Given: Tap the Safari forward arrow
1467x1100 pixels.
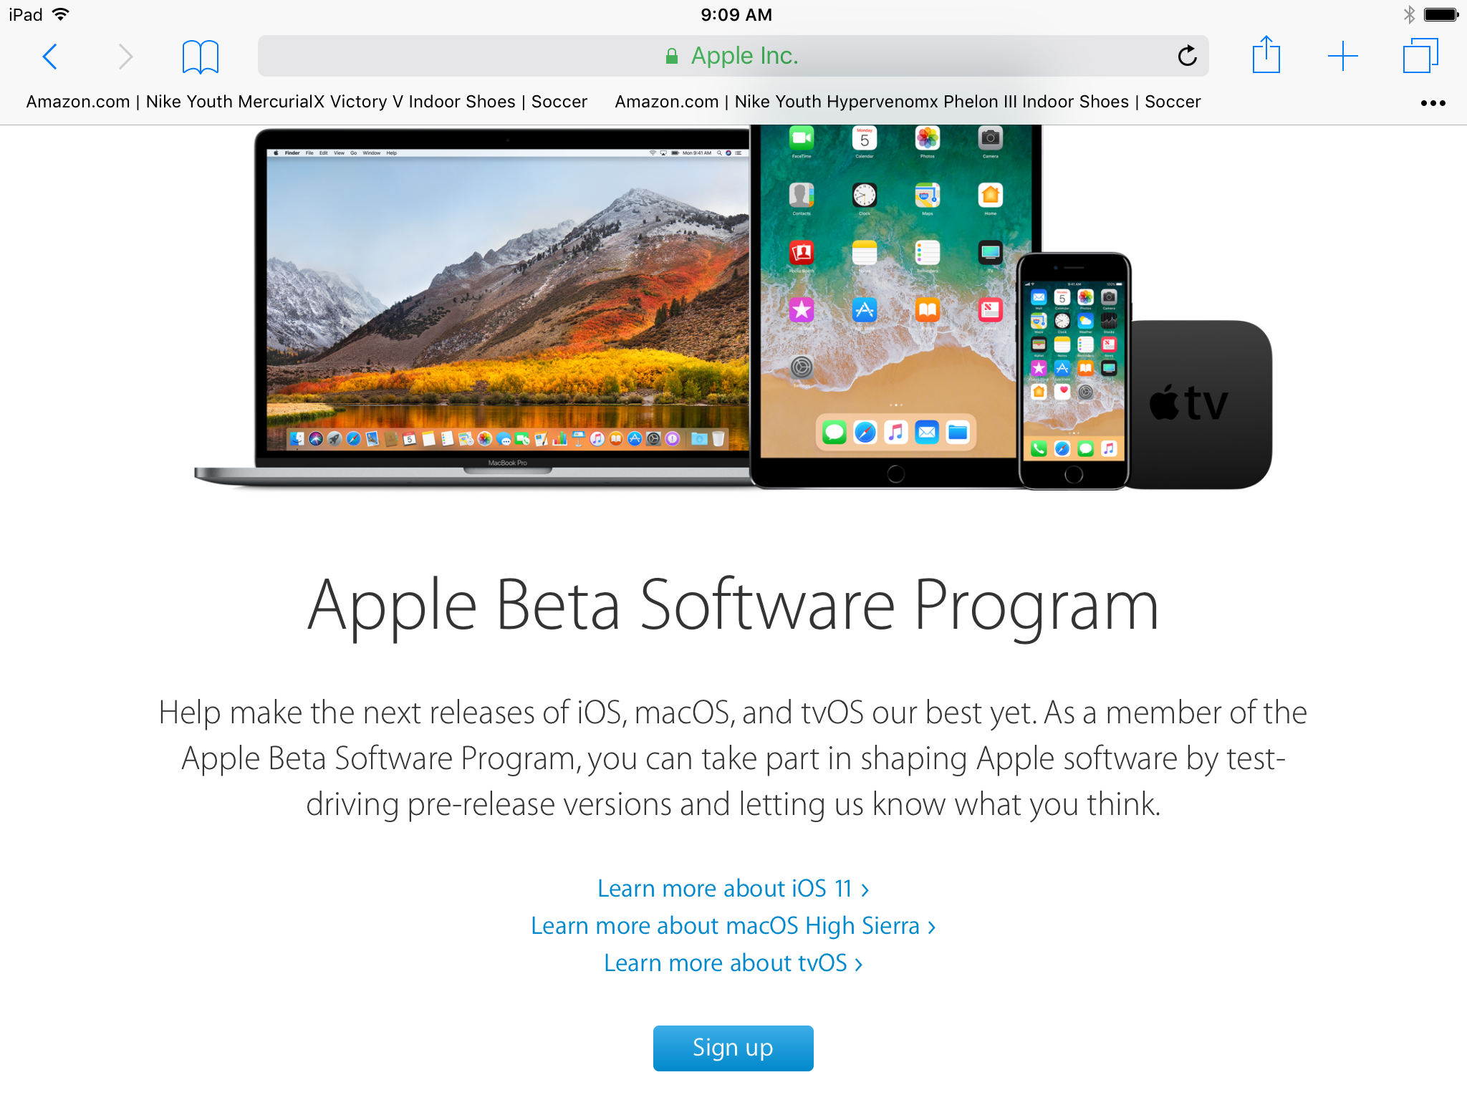Looking at the screenshot, I should 125,57.
